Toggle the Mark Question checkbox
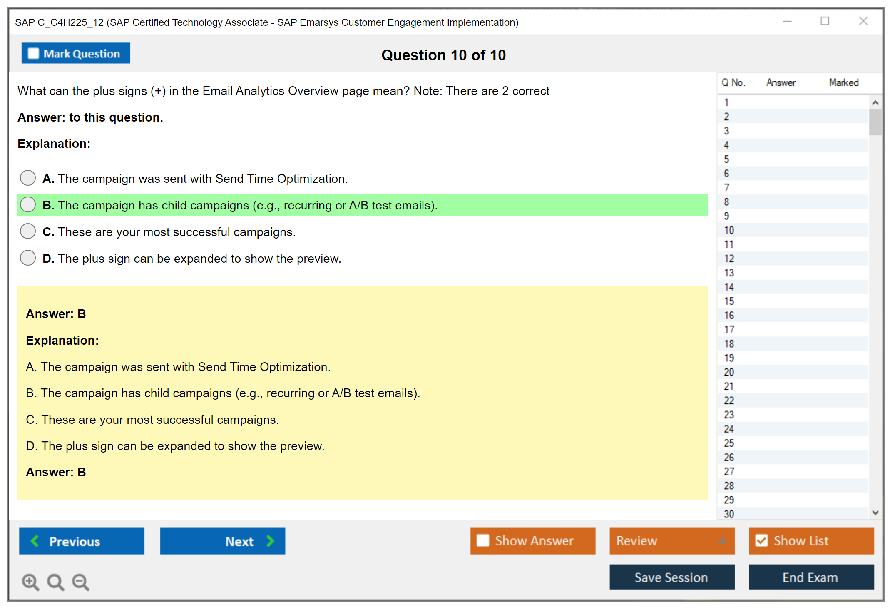The width and height of the screenshot is (895, 612). pyautogui.click(x=33, y=53)
